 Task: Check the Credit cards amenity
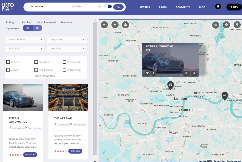coord(64,62)
